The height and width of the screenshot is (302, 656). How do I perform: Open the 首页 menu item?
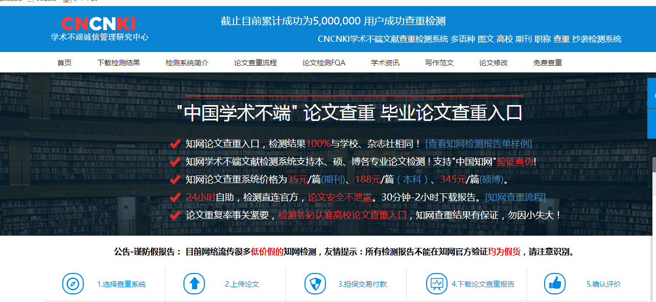[64, 63]
